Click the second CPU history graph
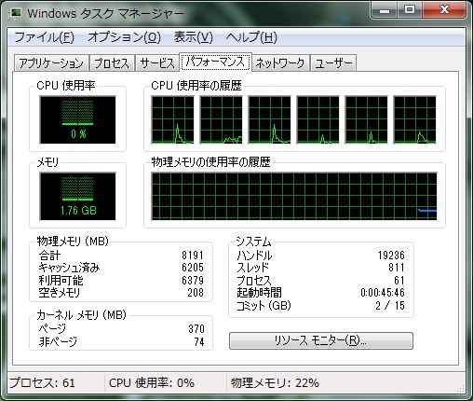The width and height of the screenshot is (473, 401). pyautogui.click(x=221, y=120)
